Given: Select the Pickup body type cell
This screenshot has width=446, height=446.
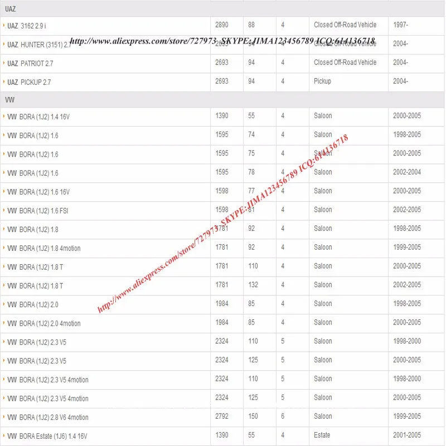Looking at the screenshot, I should 322,81.
